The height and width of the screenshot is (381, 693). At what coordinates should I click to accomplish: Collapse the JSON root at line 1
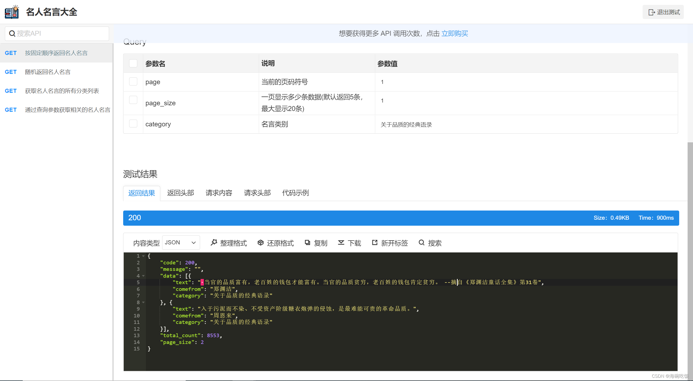[143, 256]
